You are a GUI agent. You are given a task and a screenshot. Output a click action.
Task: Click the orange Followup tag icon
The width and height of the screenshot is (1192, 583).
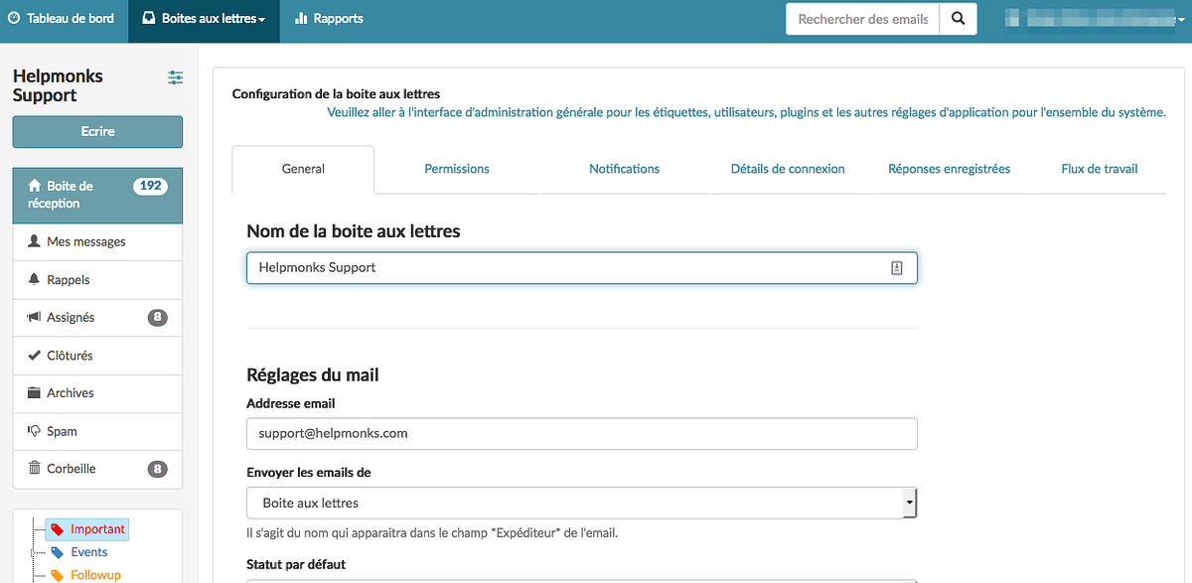[58, 575]
